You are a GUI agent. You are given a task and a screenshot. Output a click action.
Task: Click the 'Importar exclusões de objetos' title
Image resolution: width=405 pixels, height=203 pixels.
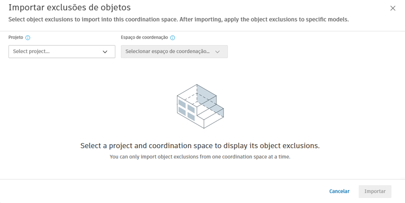(x=70, y=8)
